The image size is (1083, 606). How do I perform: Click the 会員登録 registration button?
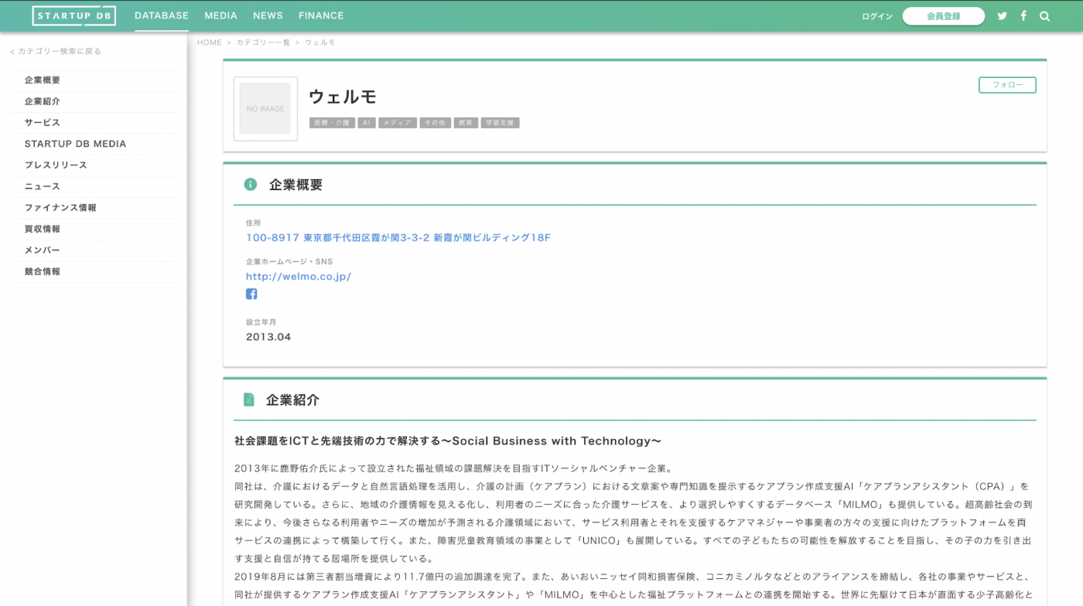(944, 15)
